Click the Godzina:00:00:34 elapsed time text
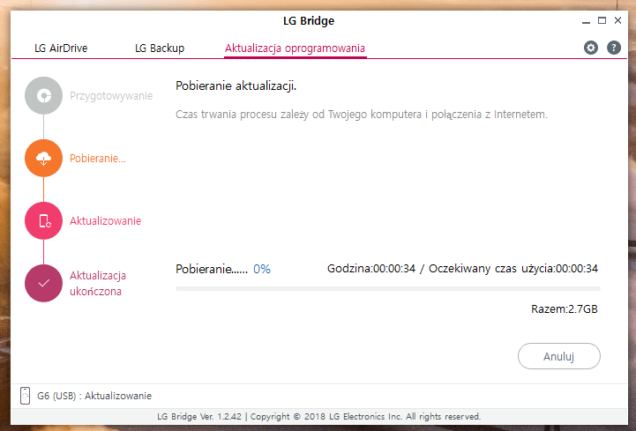 (371, 269)
